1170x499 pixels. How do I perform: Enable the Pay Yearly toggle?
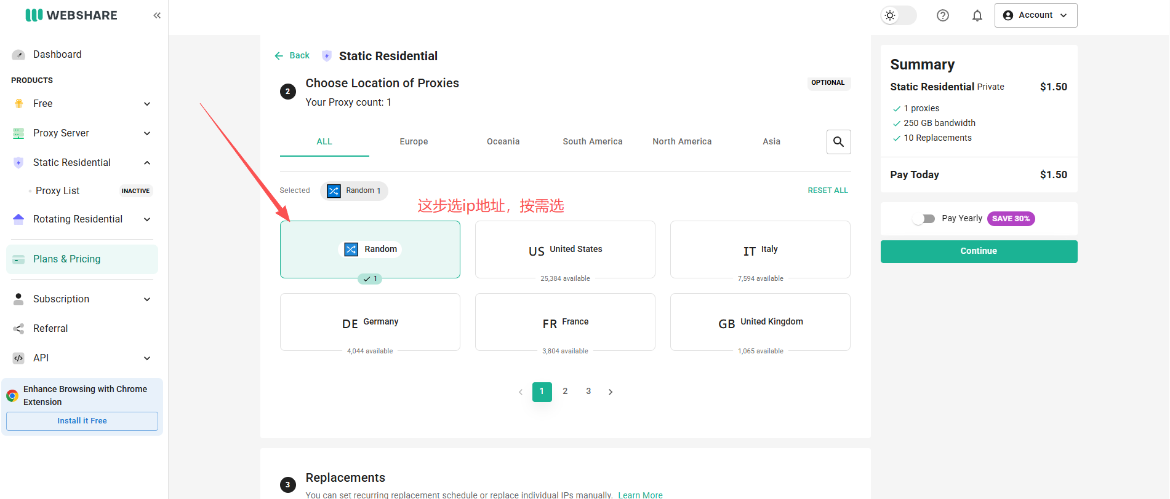click(x=924, y=219)
